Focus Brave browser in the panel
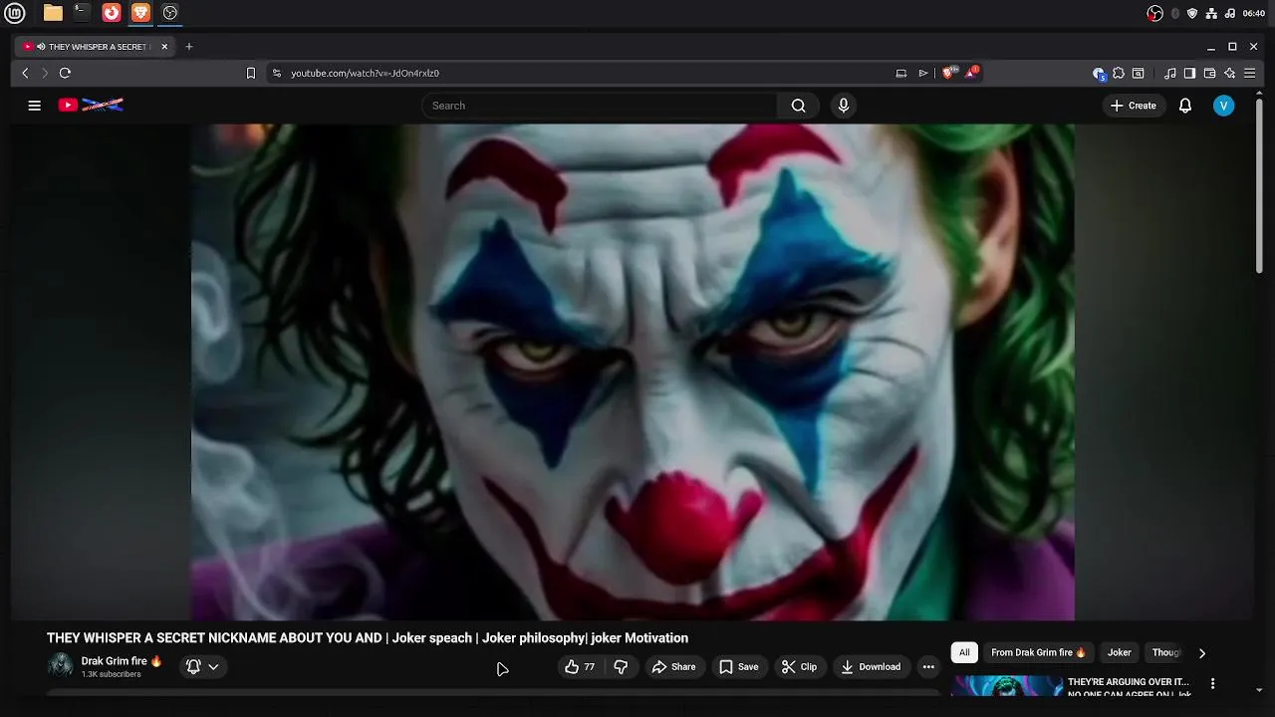 point(141,13)
